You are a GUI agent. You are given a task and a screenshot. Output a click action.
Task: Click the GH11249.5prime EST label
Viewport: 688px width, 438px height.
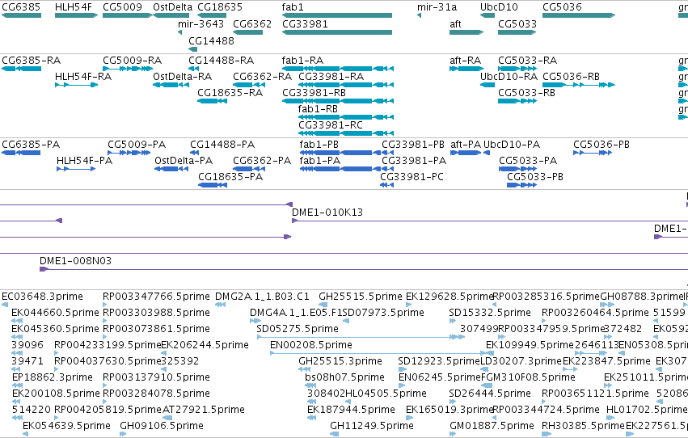tap(372, 425)
